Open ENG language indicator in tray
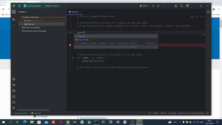 point(202,122)
